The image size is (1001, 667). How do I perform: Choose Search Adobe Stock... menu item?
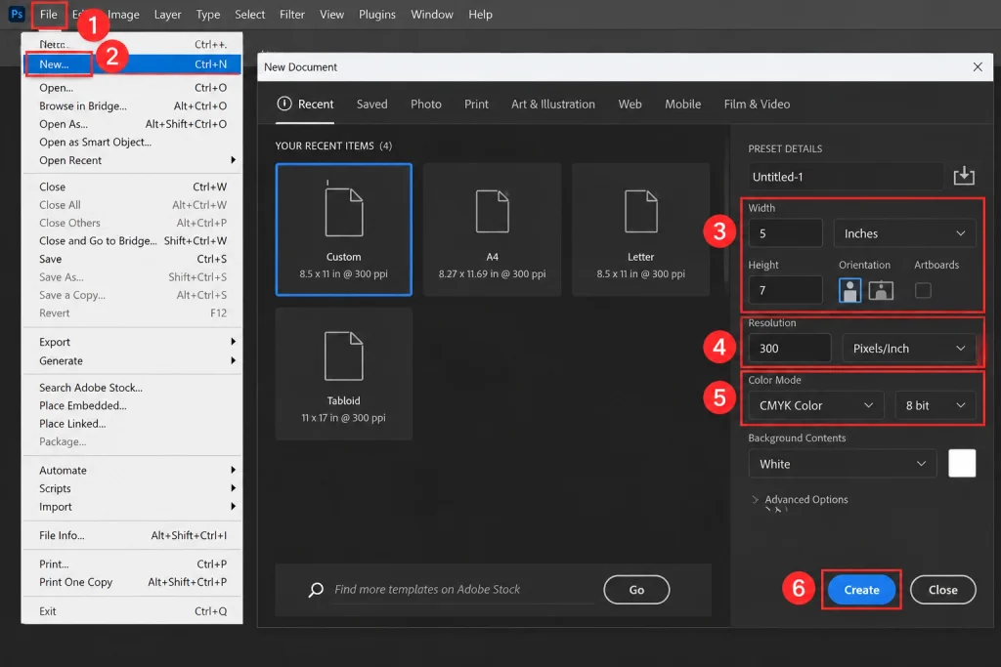point(133,387)
